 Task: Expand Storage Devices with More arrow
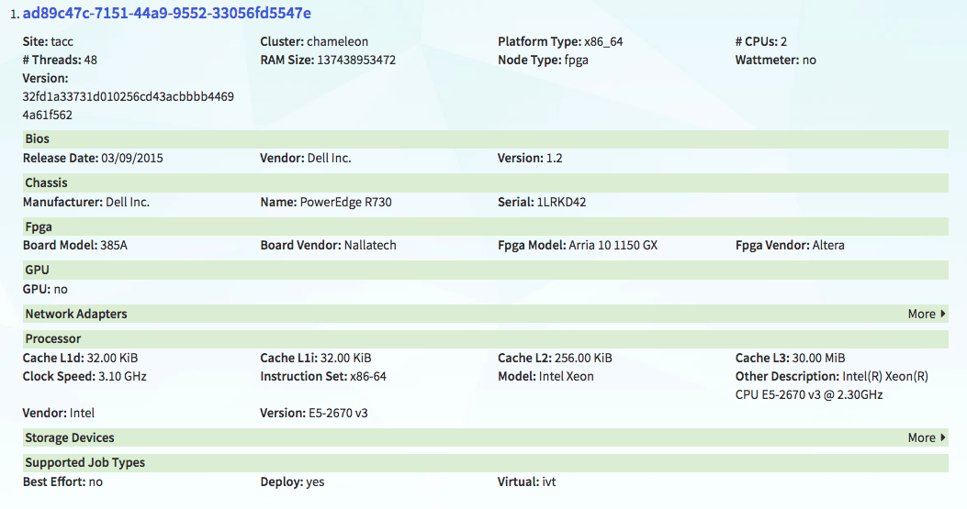(927, 437)
